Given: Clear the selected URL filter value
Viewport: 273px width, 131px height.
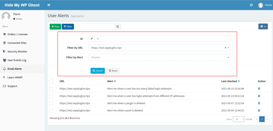Looking at the screenshot, I should pos(226,48).
